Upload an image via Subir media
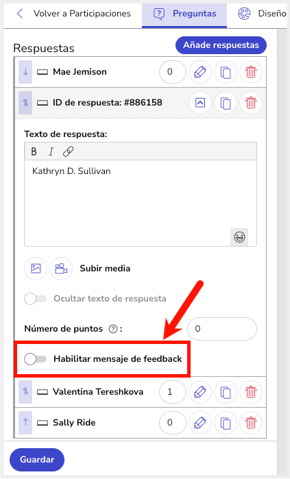This screenshot has width=290, height=479. 36,269
